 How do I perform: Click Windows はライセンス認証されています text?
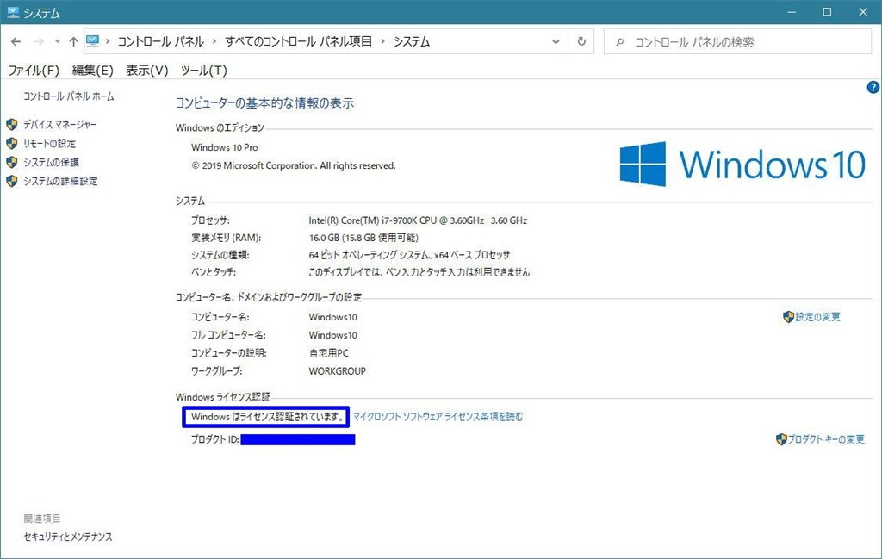[267, 417]
